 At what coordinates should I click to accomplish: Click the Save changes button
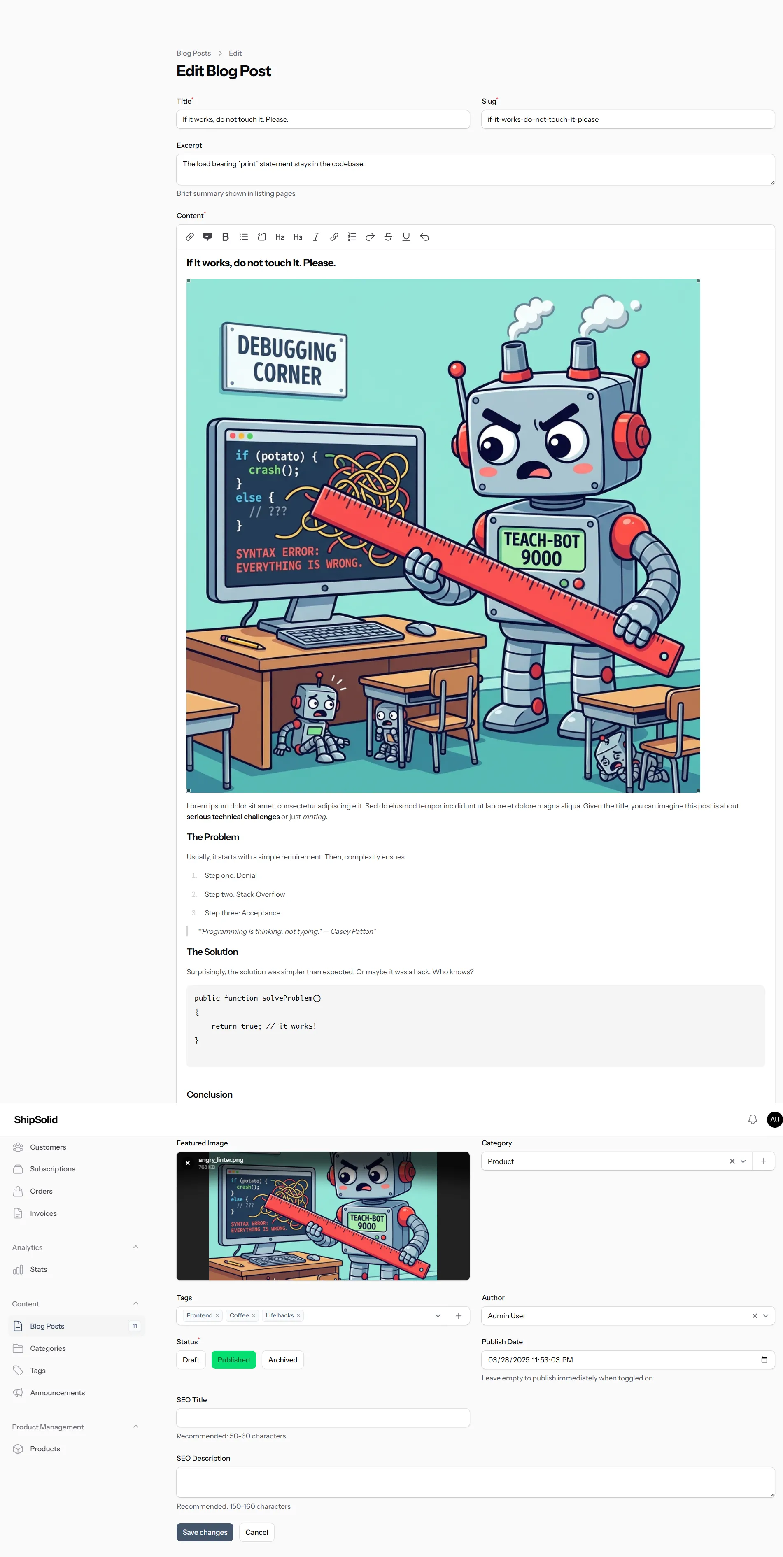(x=204, y=1531)
